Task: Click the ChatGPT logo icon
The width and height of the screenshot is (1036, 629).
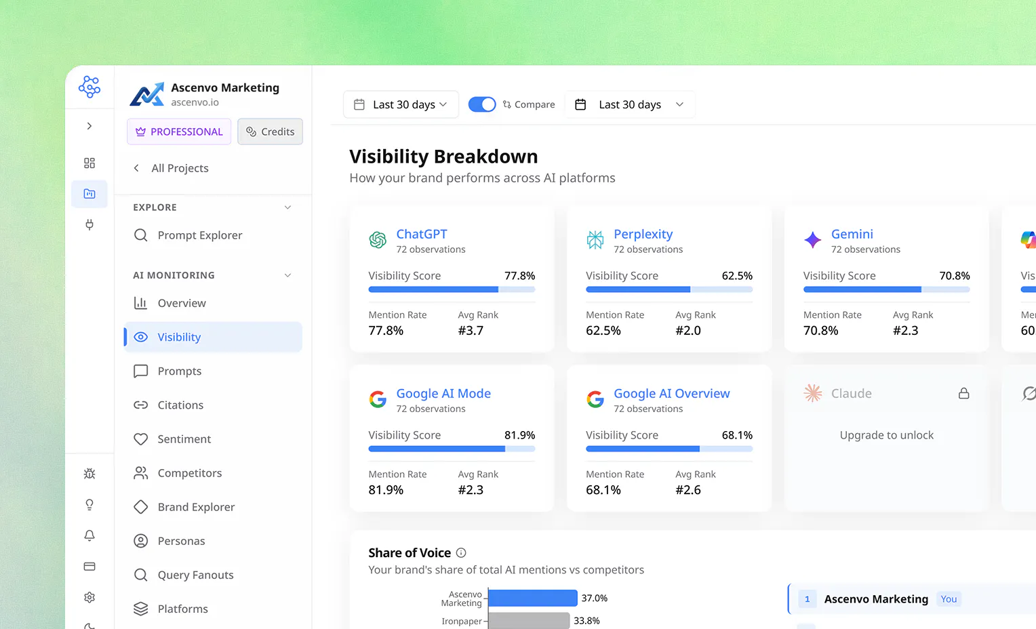Action: pos(378,240)
